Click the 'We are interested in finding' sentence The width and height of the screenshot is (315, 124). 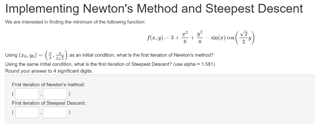[x=75, y=22]
